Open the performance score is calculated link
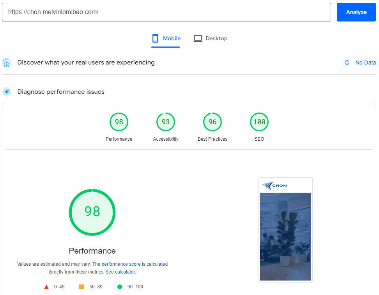This screenshot has width=379, height=295. pyautogui.click(x=135, y=264)
